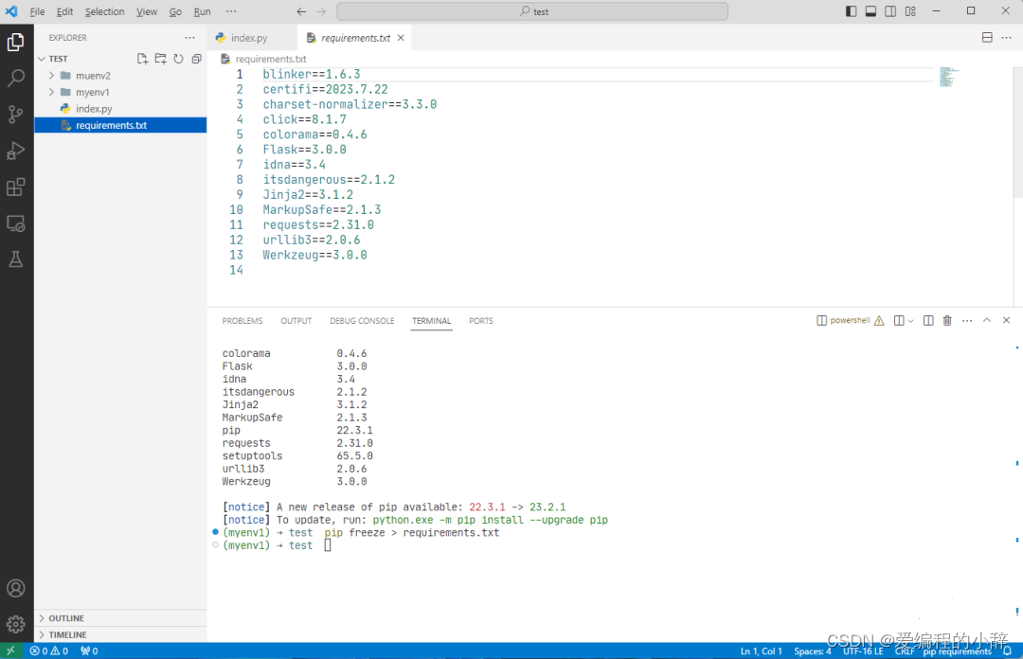Split the editor to the right
The height and width of the screenshot is (659, 1023).
(987, 38)
